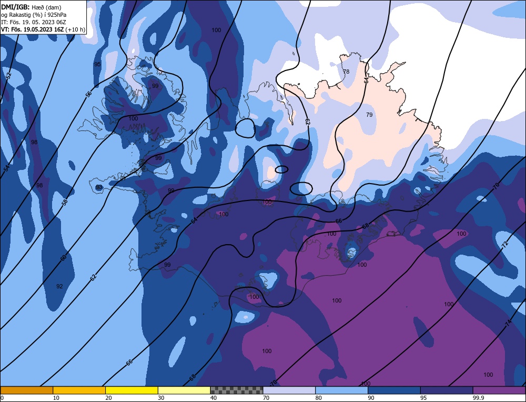This screenshot has height=402, width=526.
Task: Click the contour line label '52'
Action: 9,75
